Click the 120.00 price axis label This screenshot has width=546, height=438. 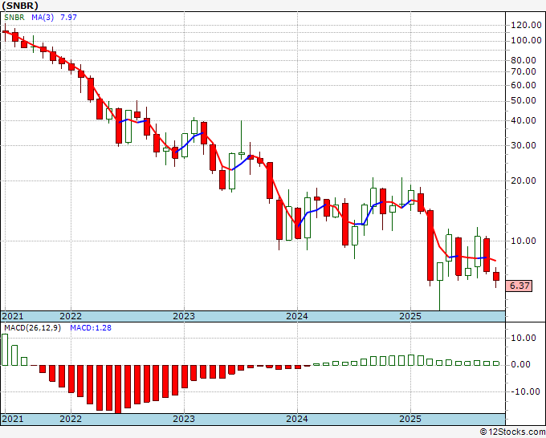click(526, 25)
